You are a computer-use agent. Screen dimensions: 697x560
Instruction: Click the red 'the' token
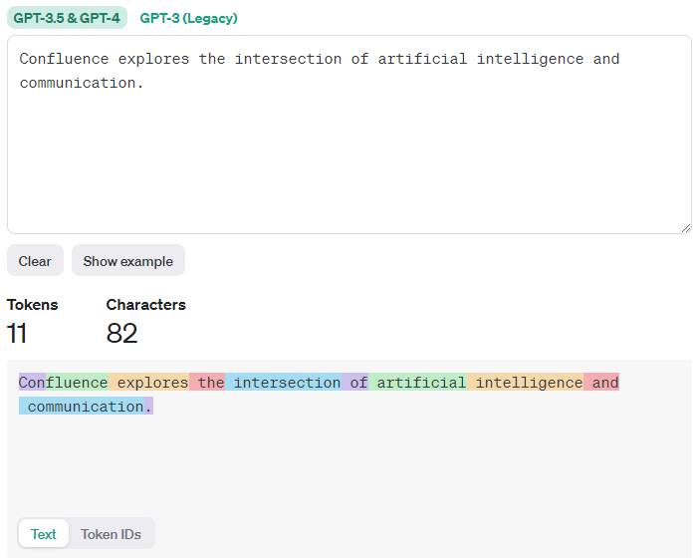pyautogui.click(x=207, y=382)
